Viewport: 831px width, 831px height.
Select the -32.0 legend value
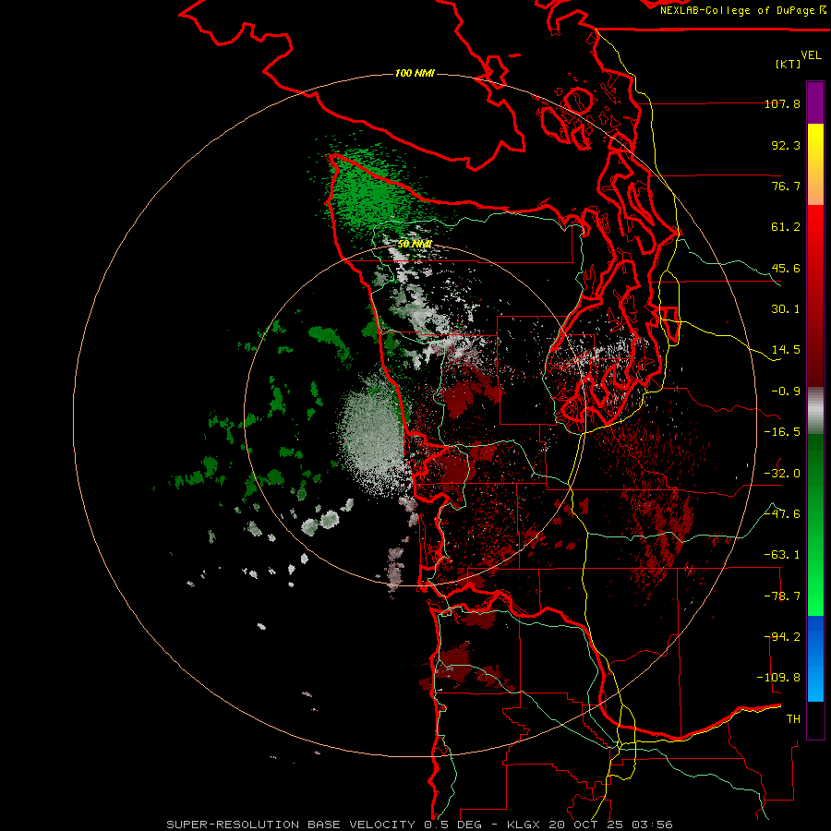pos(782,474)
